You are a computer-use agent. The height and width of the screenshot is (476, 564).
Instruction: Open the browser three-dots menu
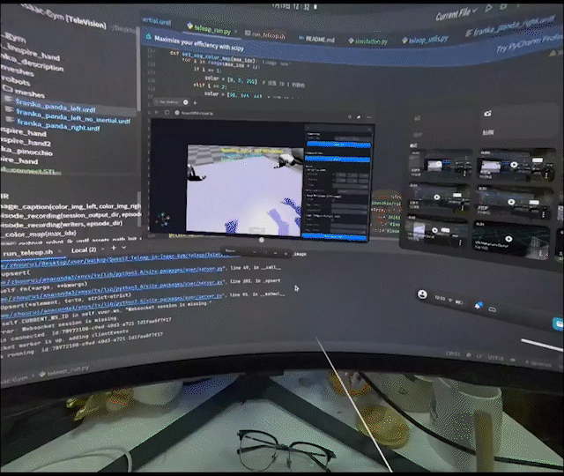[368, 117]
